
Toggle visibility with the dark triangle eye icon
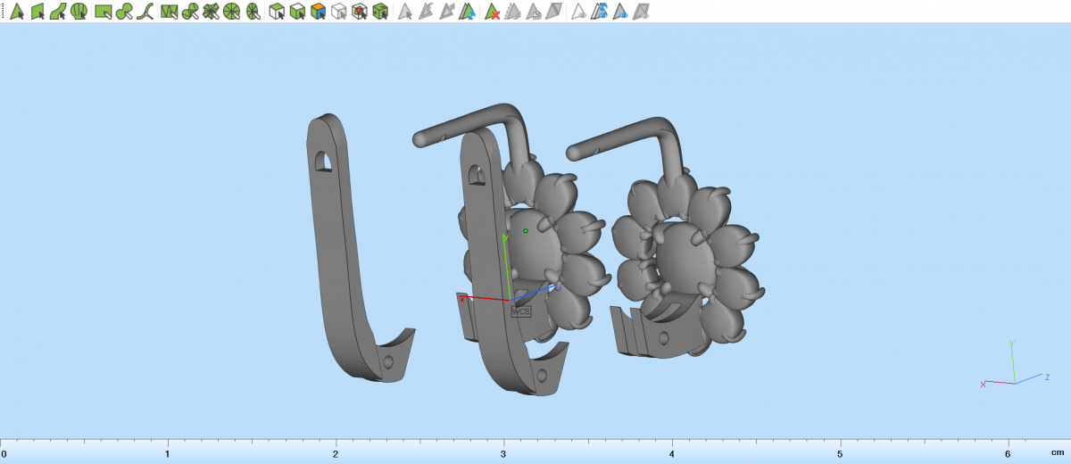tap(620, 12)
